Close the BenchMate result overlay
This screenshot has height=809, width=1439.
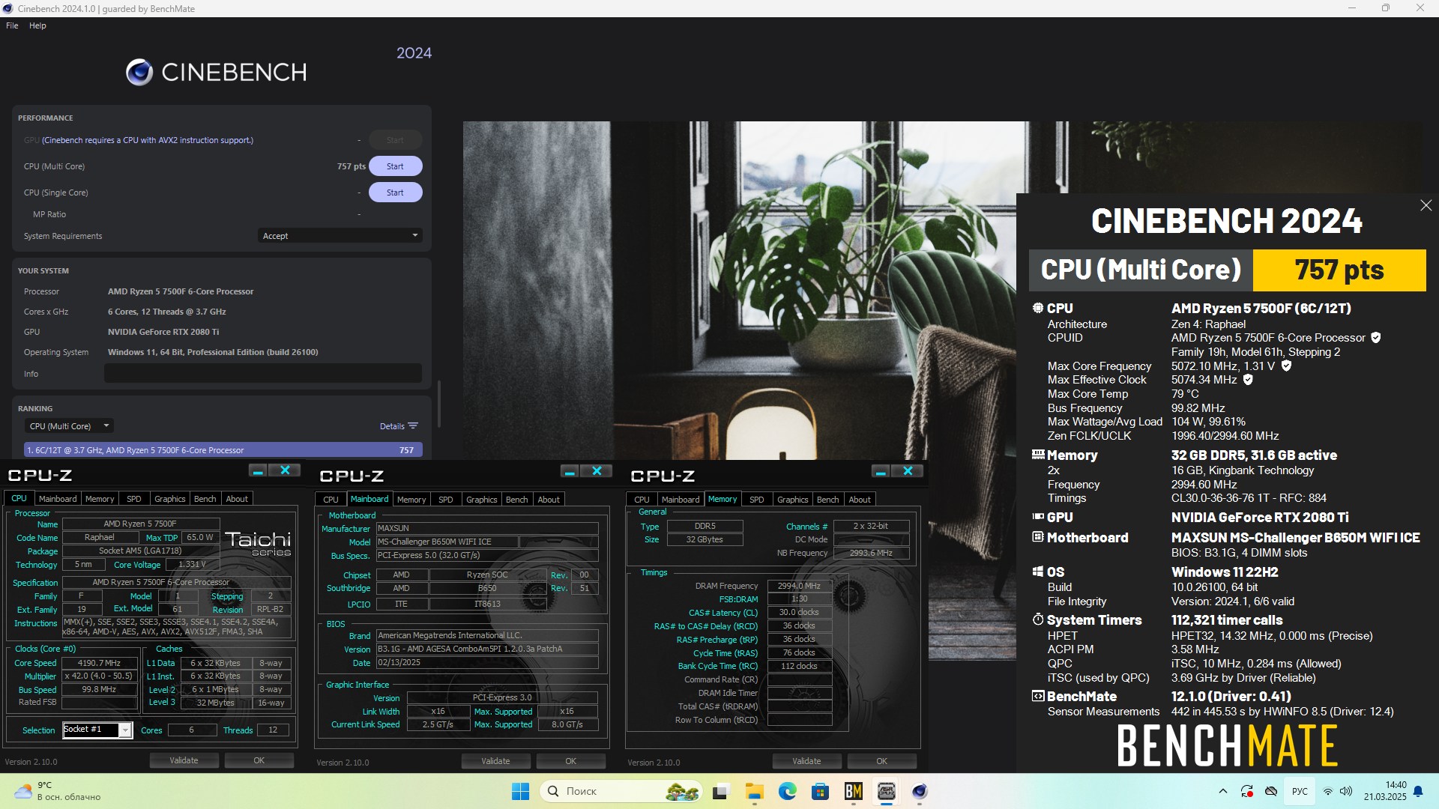click(x=1426, y=205)
